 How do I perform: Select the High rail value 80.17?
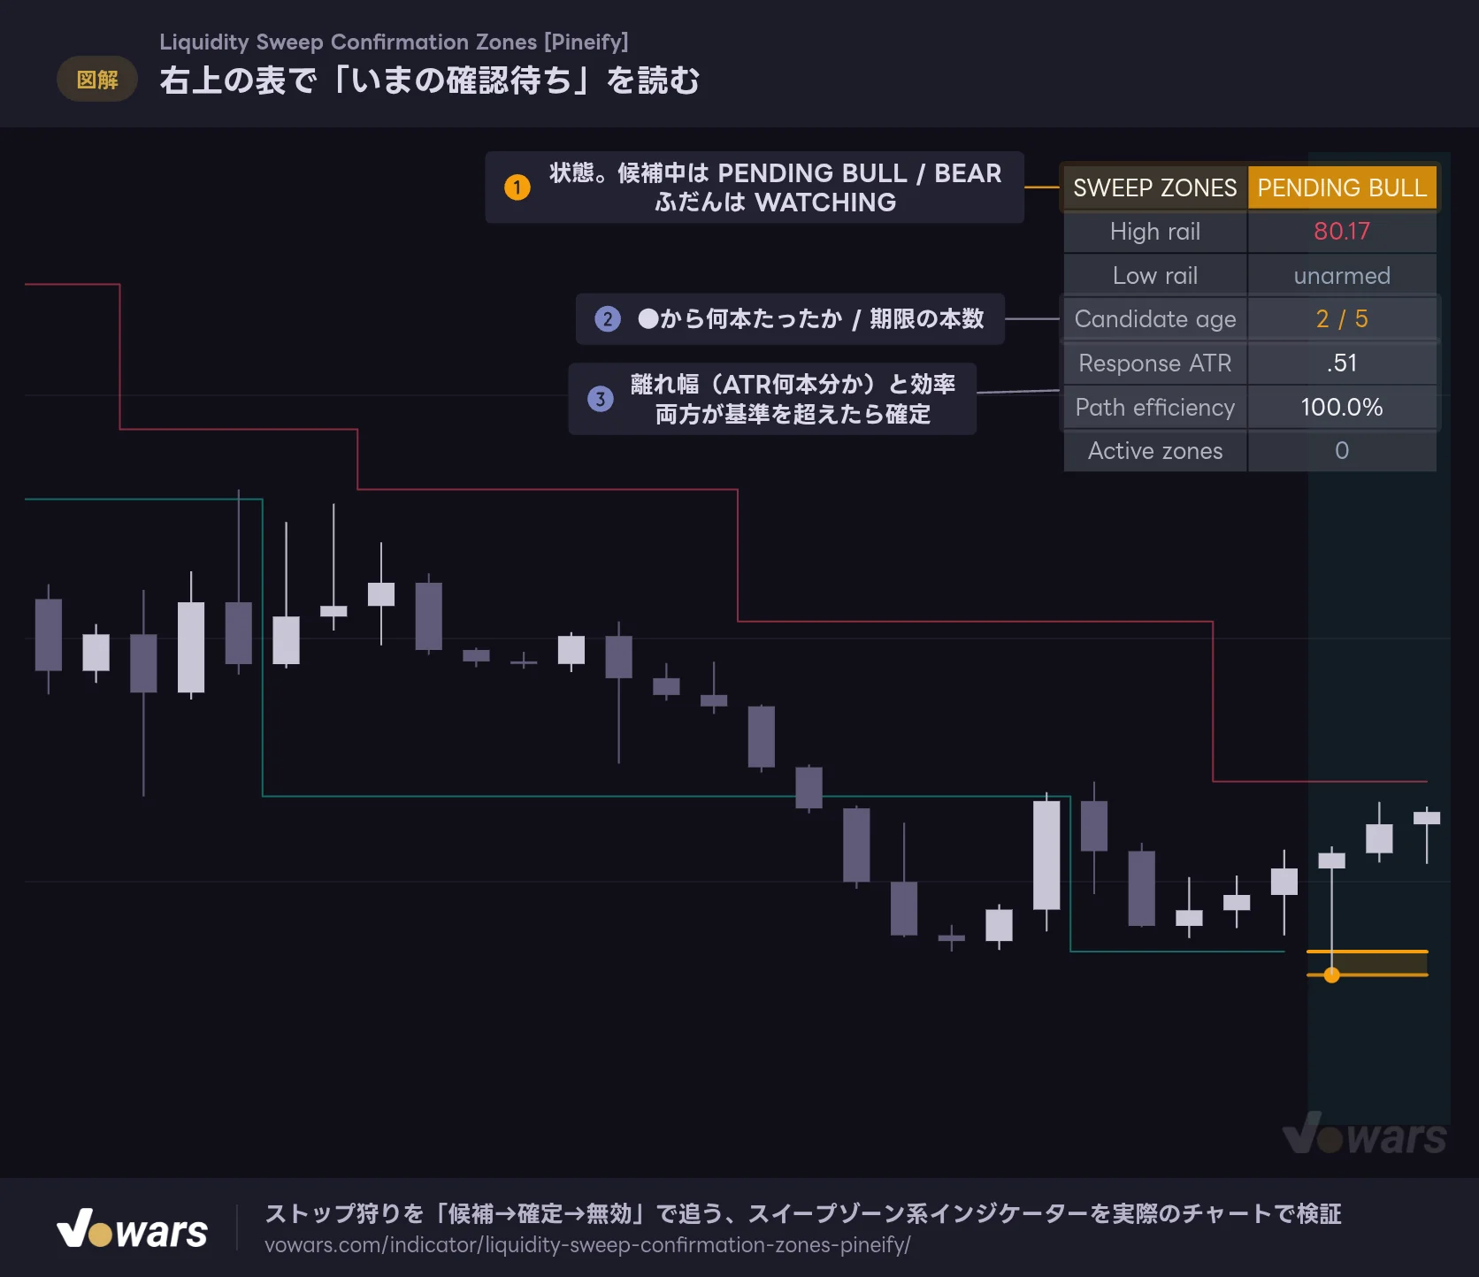(x=1342, y=232)
